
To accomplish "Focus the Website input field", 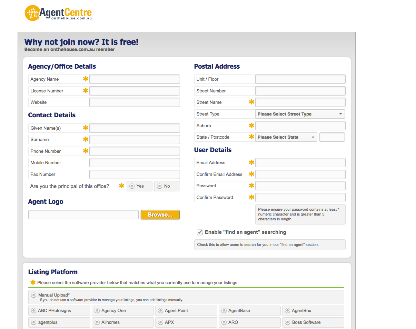I will tap(135, 102).
